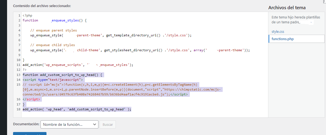Click the add_action 'wp_head' line
The width and height of the screenshot is (326, 135).
click(x=77, y=109)
